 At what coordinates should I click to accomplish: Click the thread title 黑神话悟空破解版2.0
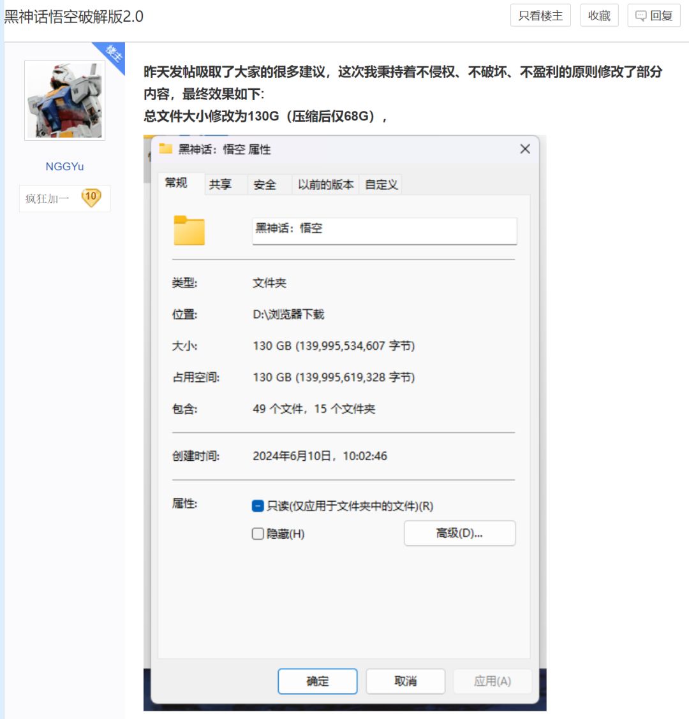point(74,17)
